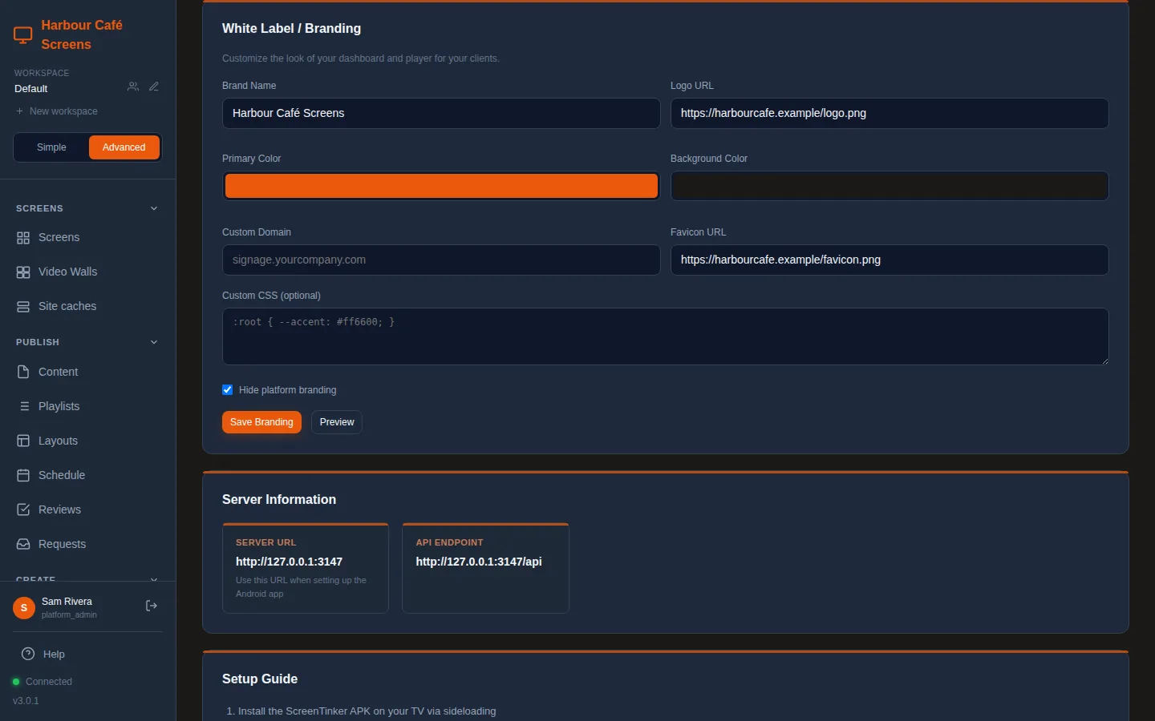Click the Preview button
The image size is (1155, 721).
337,422
